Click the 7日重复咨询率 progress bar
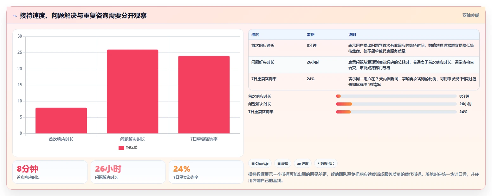 pyautogui.click(x=396, y=112)
